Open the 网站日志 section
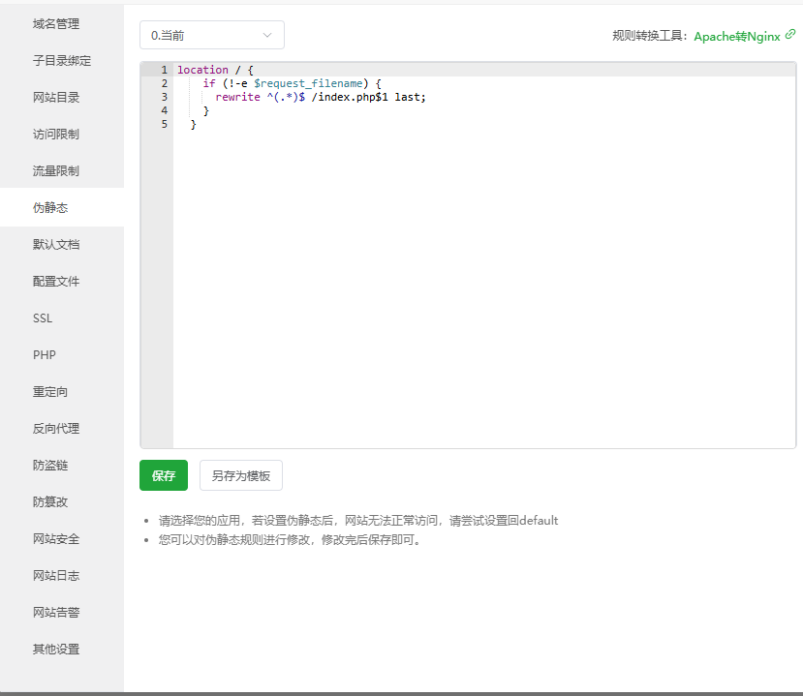Image resolution: width=803 pixels, height=696 pixels. [x=49, y=575]
